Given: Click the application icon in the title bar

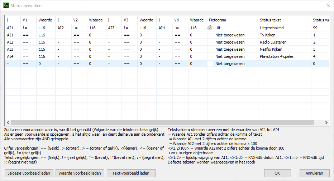Looking at the screenshot, I should click(6, 5).
